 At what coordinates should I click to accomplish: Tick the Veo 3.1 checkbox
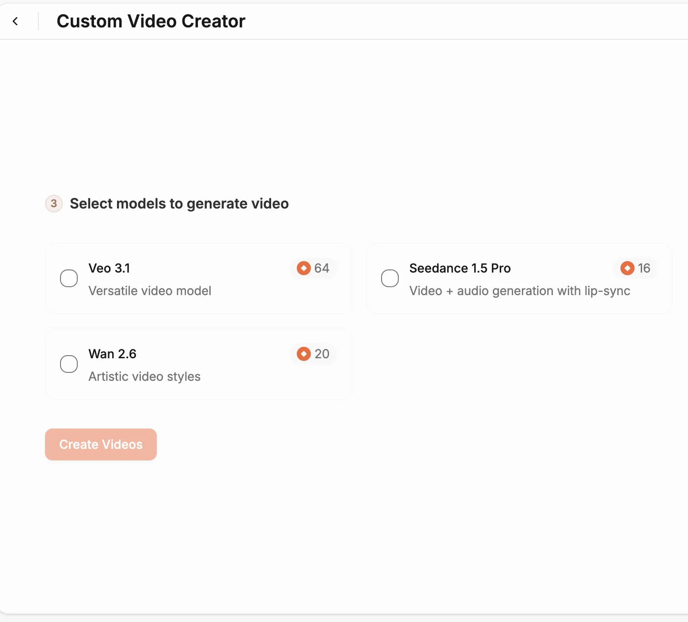69,278
